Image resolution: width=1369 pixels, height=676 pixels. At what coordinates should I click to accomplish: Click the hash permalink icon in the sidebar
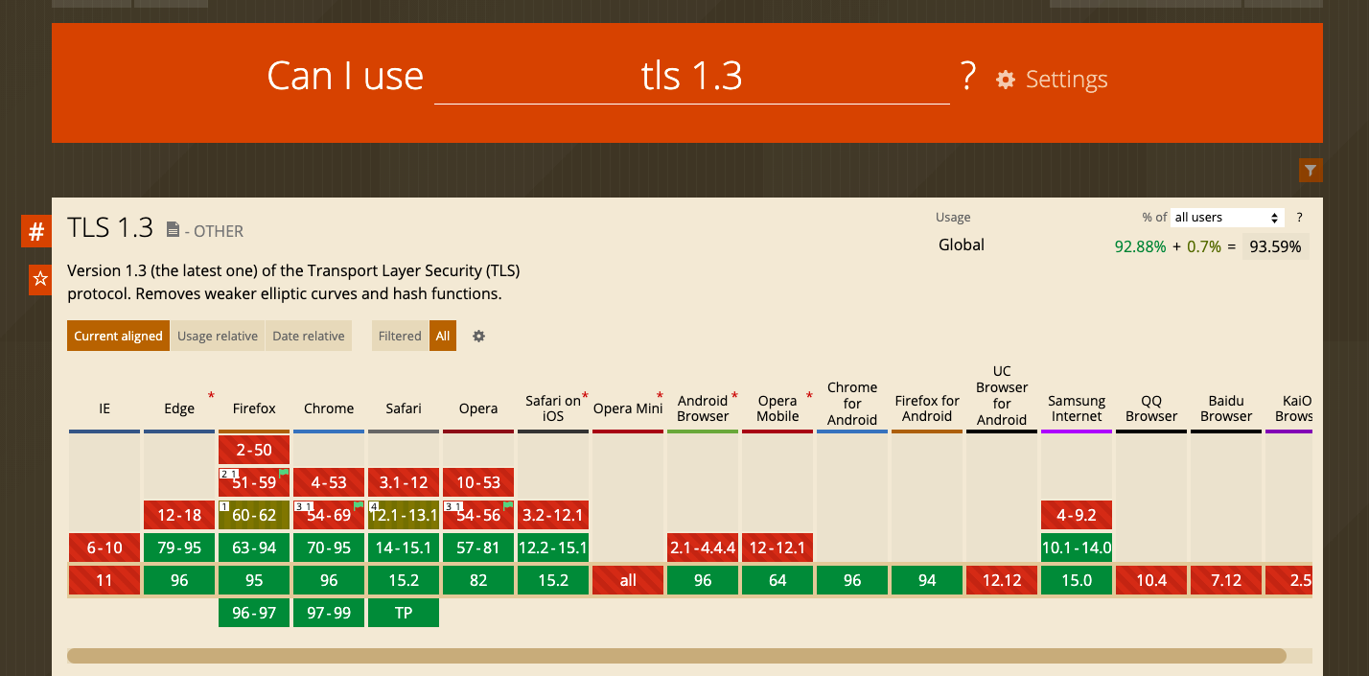pyautogui.click(x=35, y=231)
